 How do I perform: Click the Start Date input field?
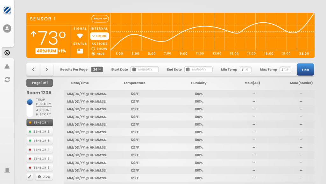(145, 70)
